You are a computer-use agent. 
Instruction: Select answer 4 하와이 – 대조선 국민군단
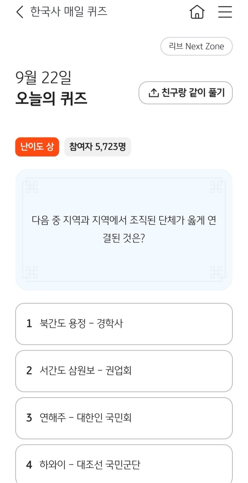point(124,465)
